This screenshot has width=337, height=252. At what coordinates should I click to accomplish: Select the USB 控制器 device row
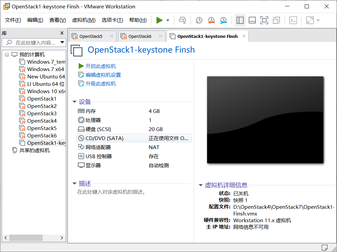(134, 156)
